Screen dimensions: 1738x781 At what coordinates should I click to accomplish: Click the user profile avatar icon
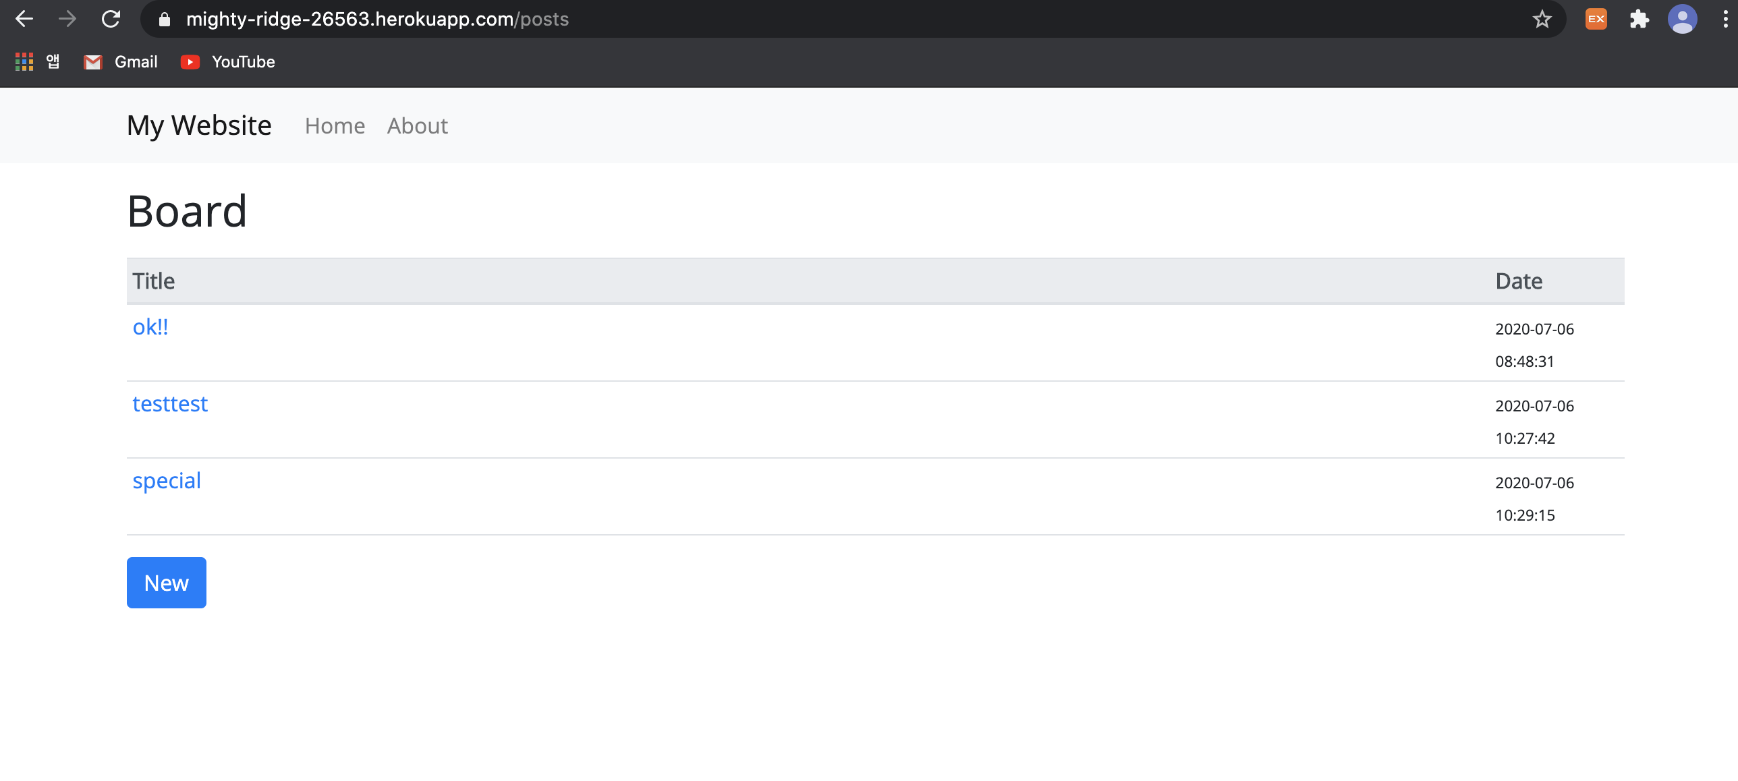pyautogui.click(x=1682, y=19)
